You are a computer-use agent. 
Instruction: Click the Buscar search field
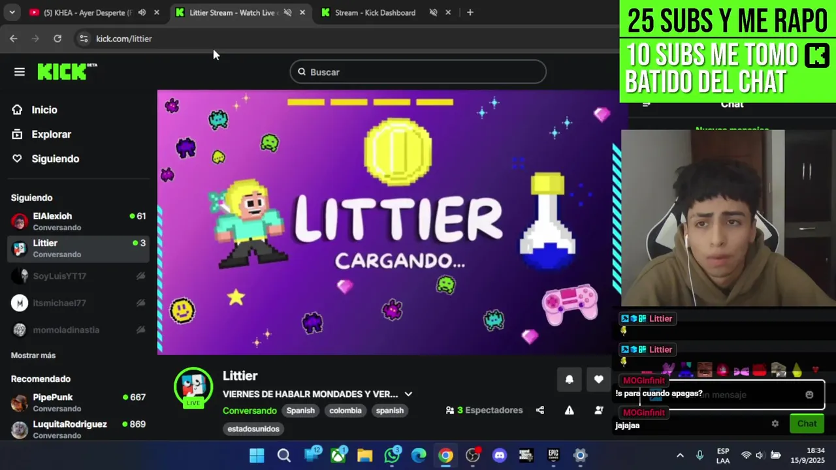point(418,72)
